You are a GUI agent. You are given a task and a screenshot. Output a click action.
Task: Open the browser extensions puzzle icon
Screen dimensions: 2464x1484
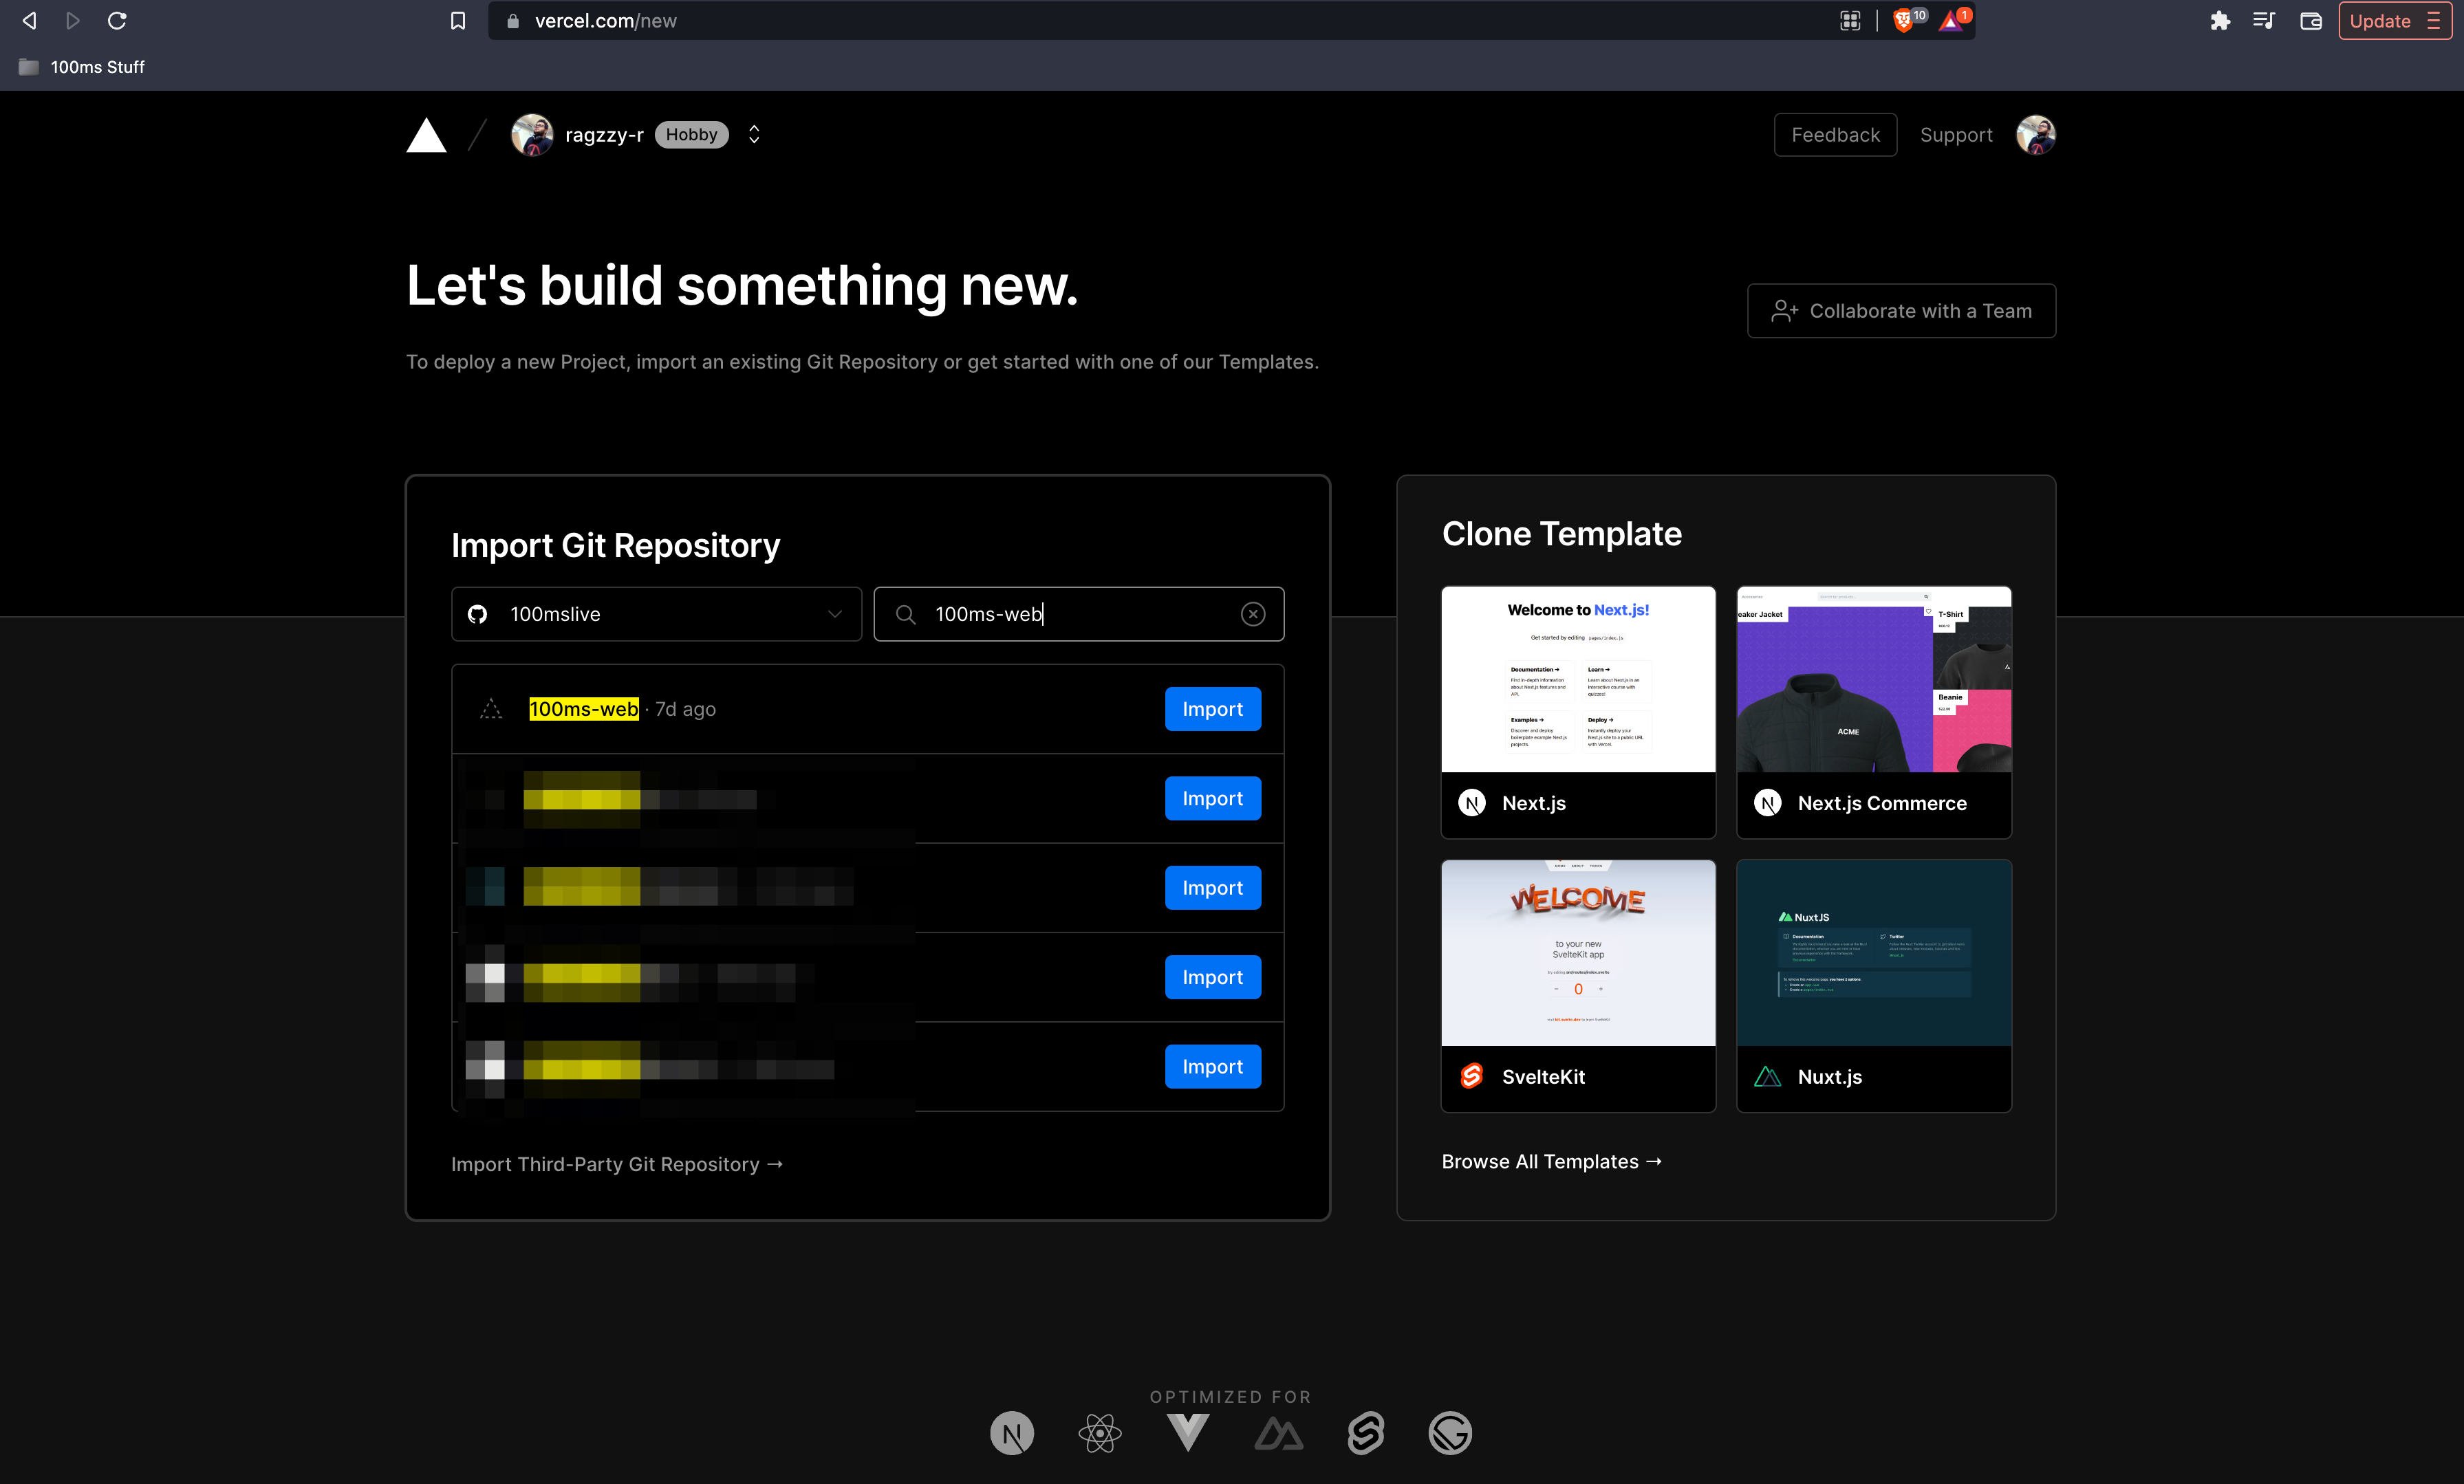tap(2220, 20)
